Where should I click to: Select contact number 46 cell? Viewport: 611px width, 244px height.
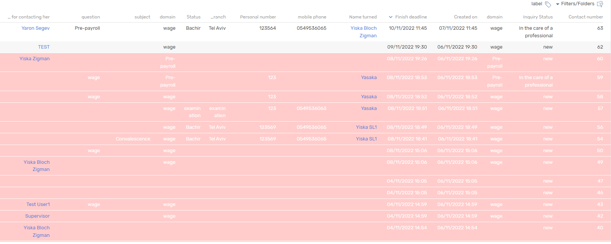pos(600,193)
